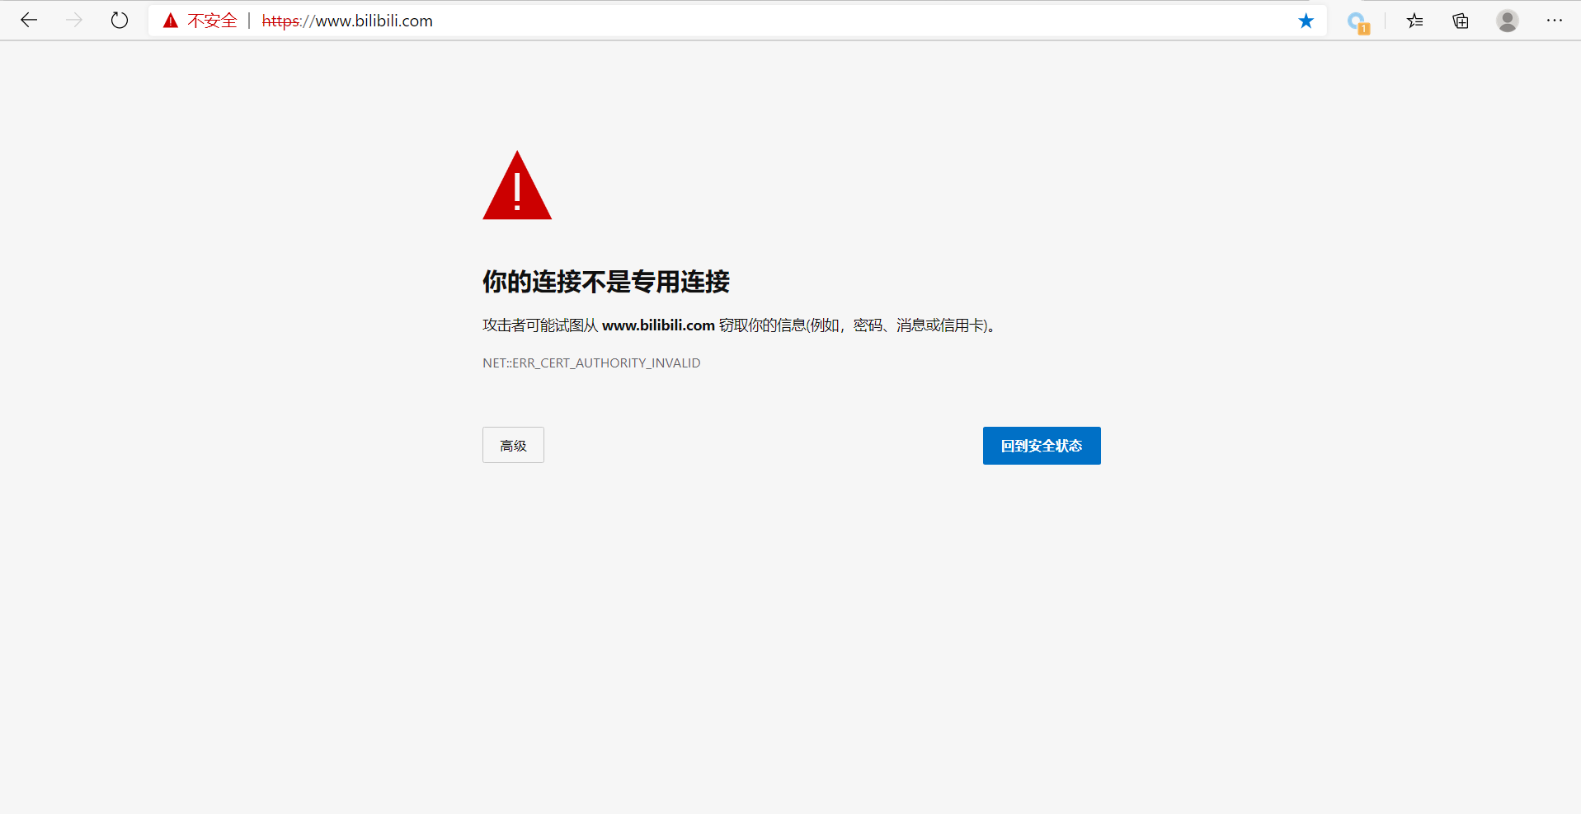Open the Settings and more ellipsis menu
This screenshot has height=814, width=1581.
coord(1555,21)
